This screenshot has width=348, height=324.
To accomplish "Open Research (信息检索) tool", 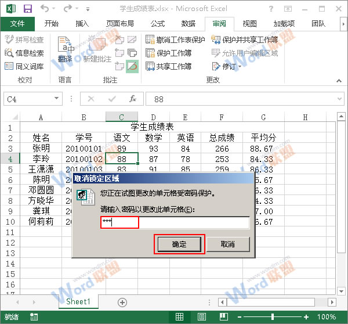I will click(x=24, y=53).
